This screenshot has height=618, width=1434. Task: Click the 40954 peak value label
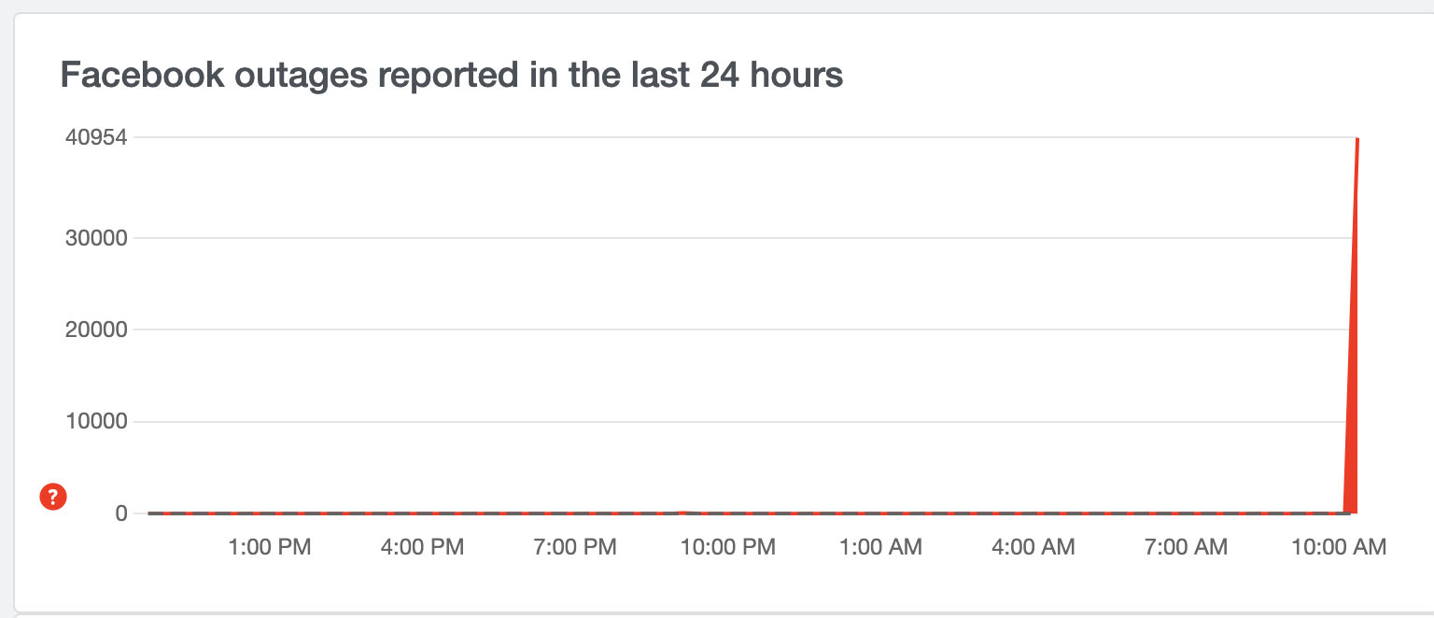click(95, 137)
